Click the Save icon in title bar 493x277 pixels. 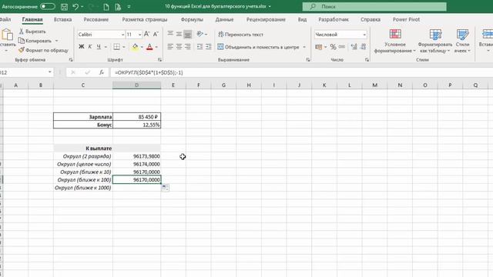click(x=64, y=7)
